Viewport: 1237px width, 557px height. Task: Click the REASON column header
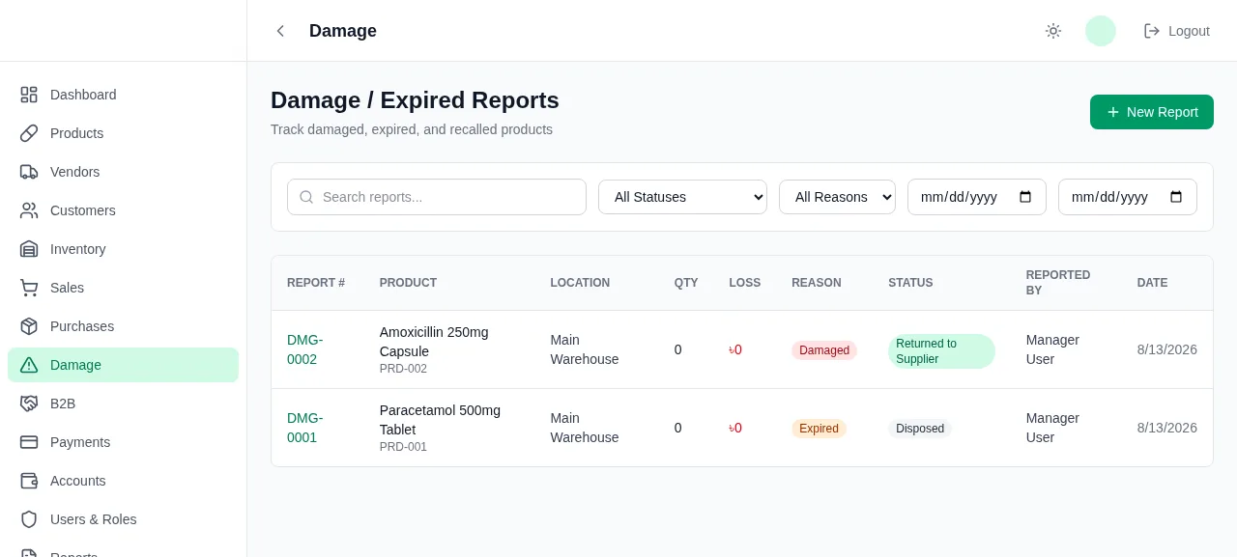817,283
